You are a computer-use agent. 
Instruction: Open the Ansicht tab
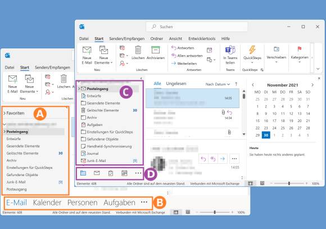[x=175, y=38]
